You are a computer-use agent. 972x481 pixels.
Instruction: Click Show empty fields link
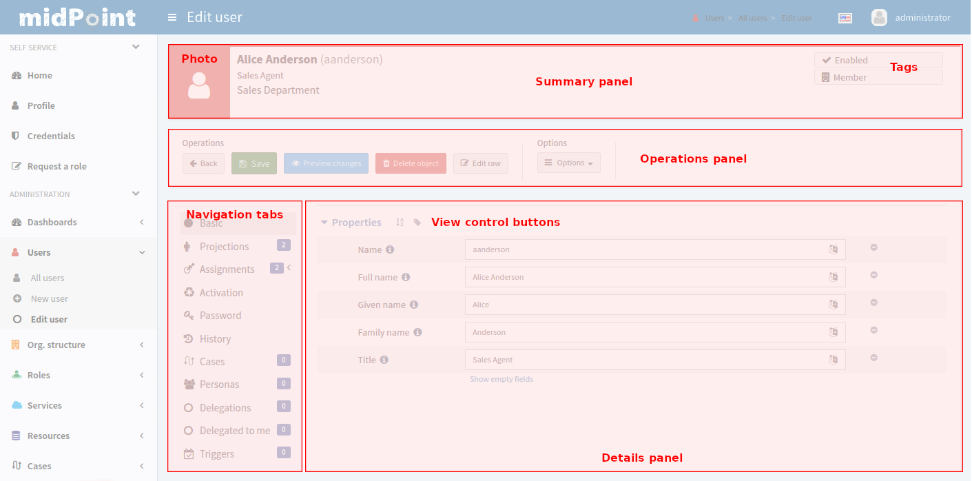501,379
